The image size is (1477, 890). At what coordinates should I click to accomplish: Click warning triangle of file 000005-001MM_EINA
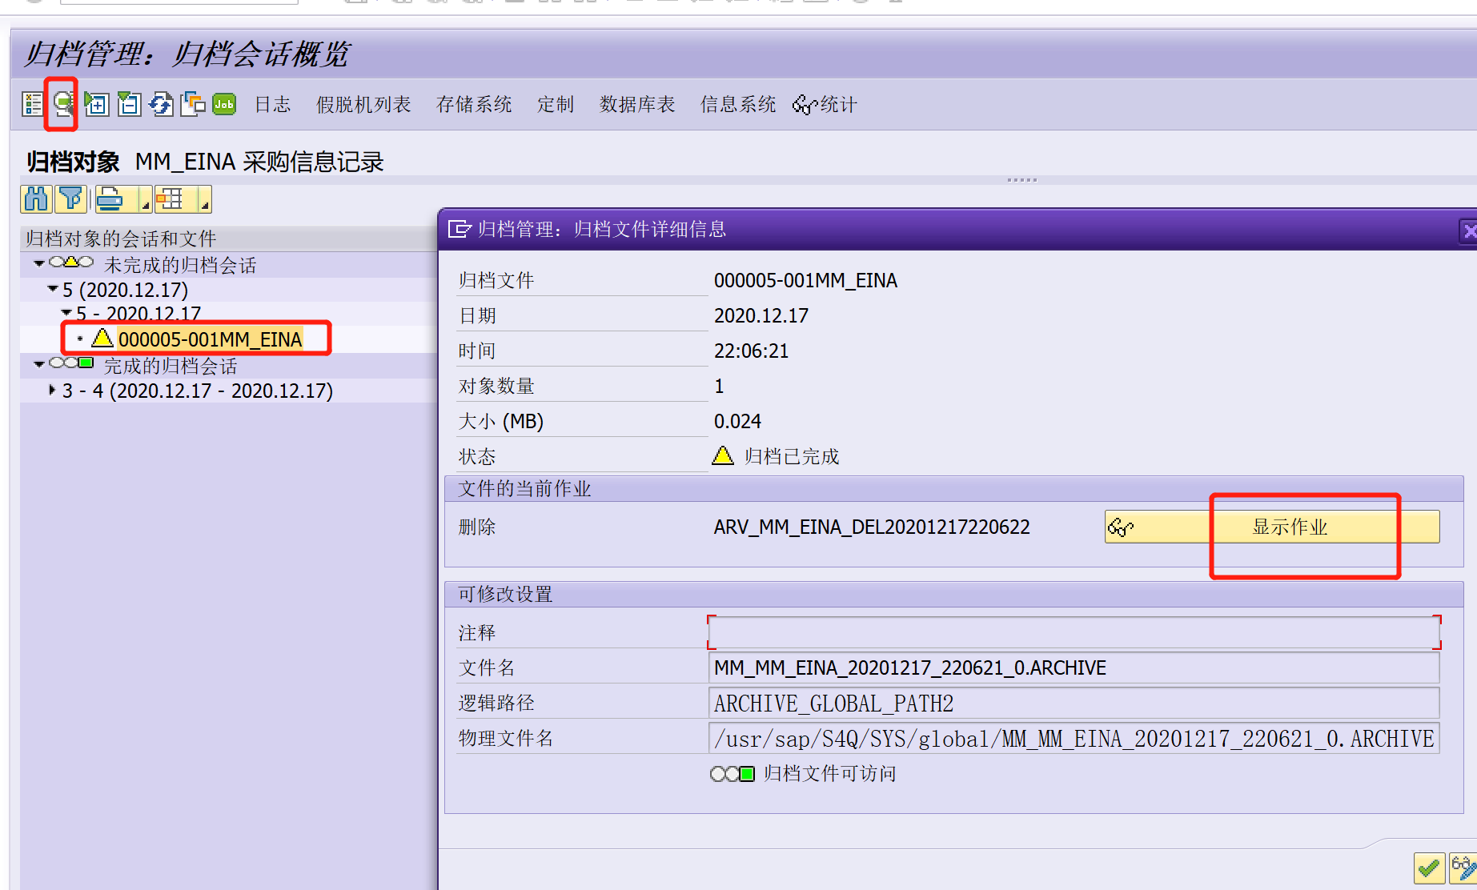point(102,338)
